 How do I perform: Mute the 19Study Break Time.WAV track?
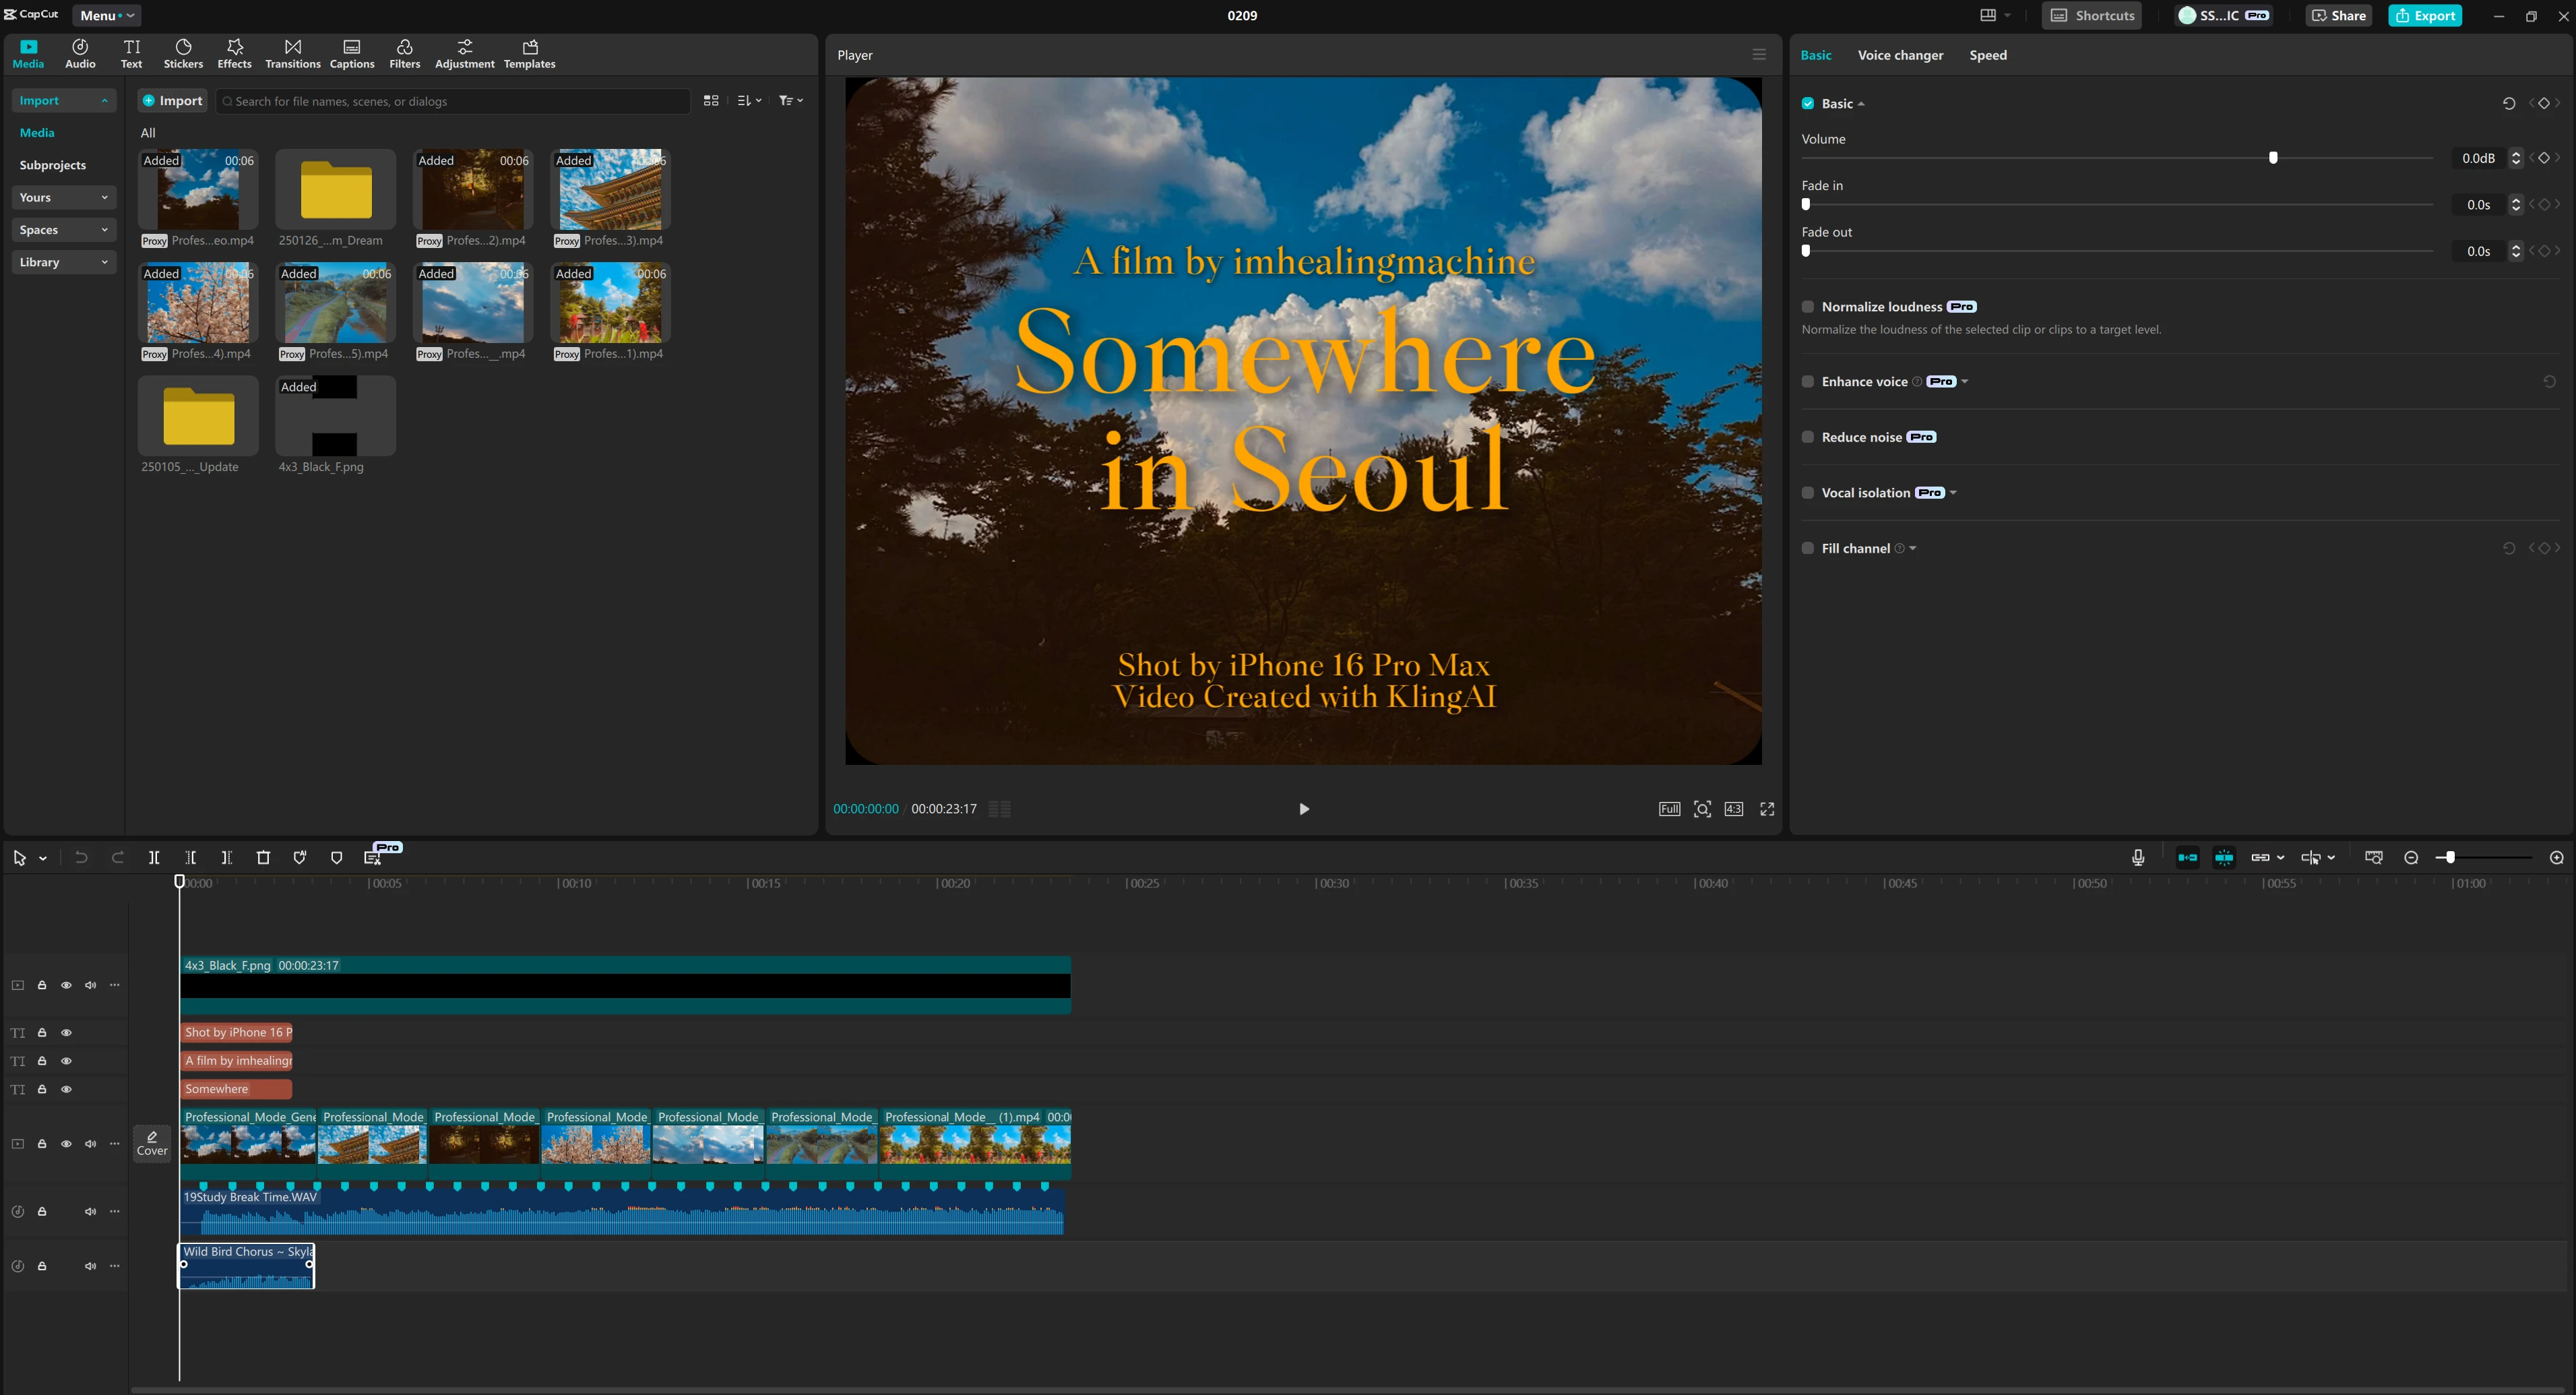(x=90, y=1211)
